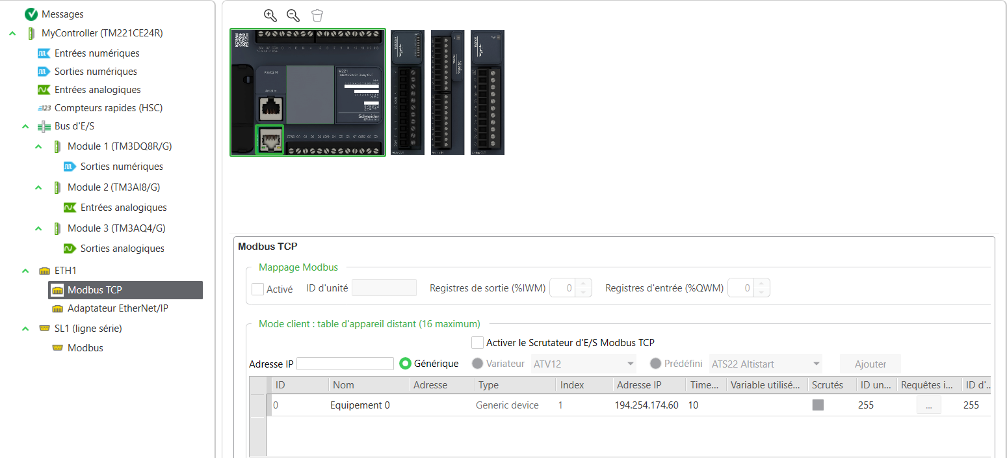Open Compteurs rapides (HSC) counter item
Screen dimensions: 1007x458
coord(108,108)
